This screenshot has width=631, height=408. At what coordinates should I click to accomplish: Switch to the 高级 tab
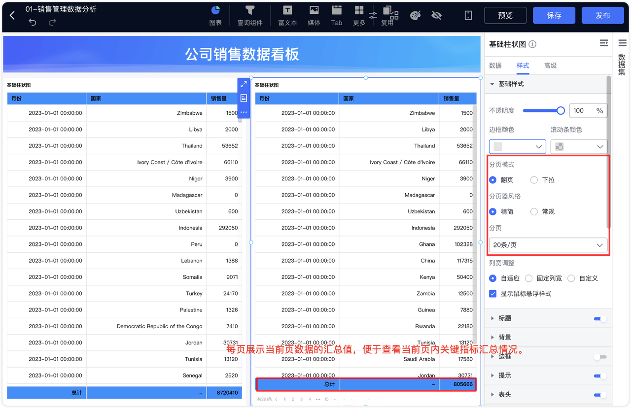point(550,66)
